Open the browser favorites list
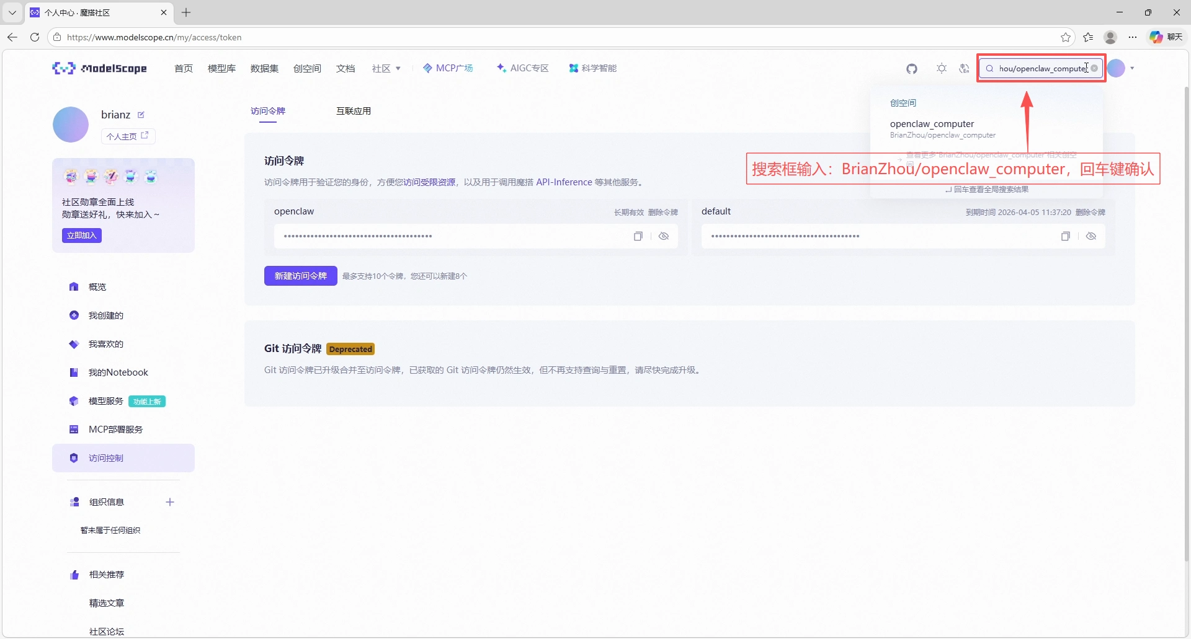1191x639 pixels. click(x=1088, y=37)
